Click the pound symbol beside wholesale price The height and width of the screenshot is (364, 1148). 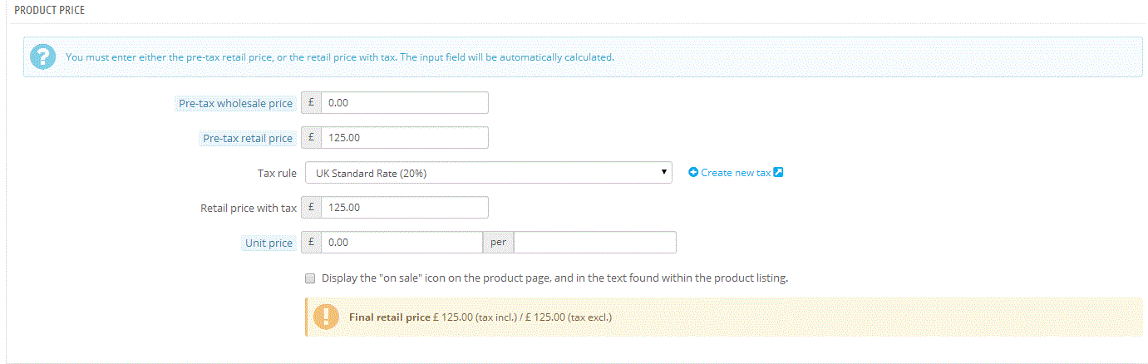tap(311, 103)
